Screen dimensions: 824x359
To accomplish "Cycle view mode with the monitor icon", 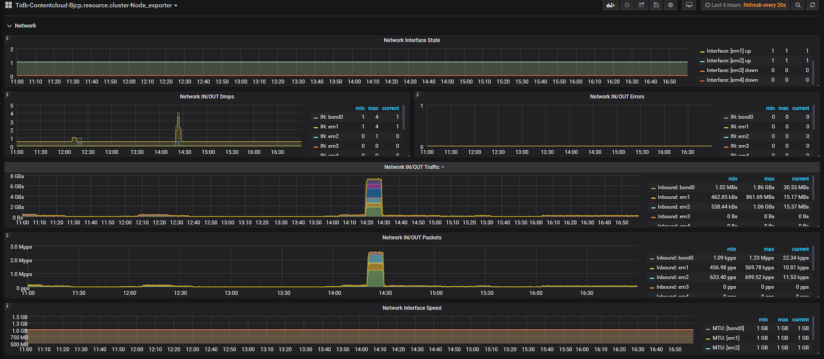I will click(x=689, y=5).
